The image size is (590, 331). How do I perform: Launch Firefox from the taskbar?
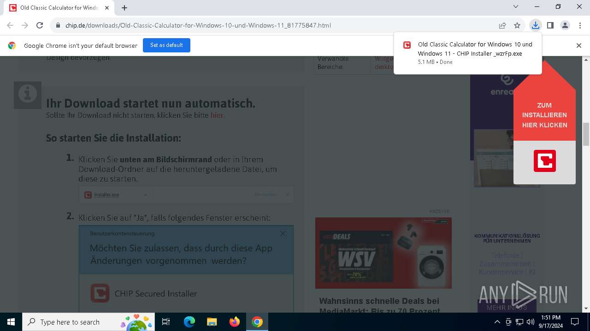coord(235,322)
